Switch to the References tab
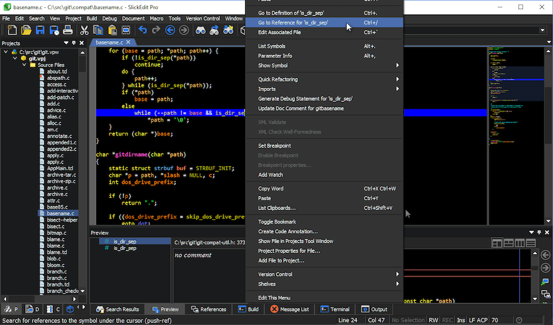This screenshot has width=553, height=325. coord(208,309)
